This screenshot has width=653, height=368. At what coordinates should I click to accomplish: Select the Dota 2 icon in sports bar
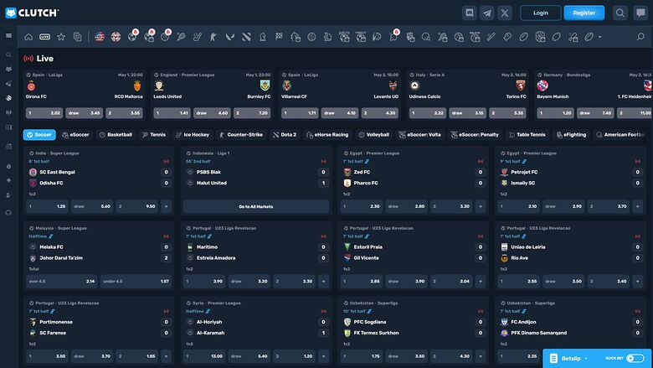[246, 37]
